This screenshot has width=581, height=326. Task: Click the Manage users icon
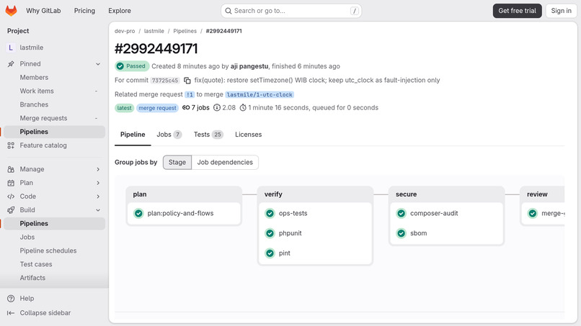click(11, 169)
